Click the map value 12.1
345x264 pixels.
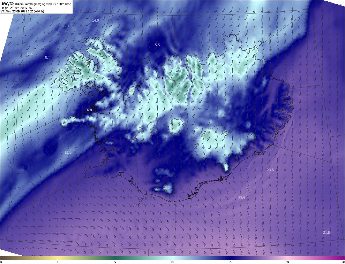click(68, 153)
